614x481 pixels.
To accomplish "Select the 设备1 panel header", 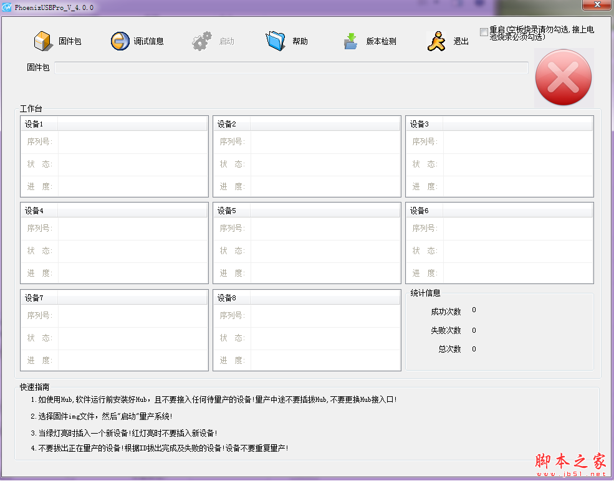I will (114, 124).
